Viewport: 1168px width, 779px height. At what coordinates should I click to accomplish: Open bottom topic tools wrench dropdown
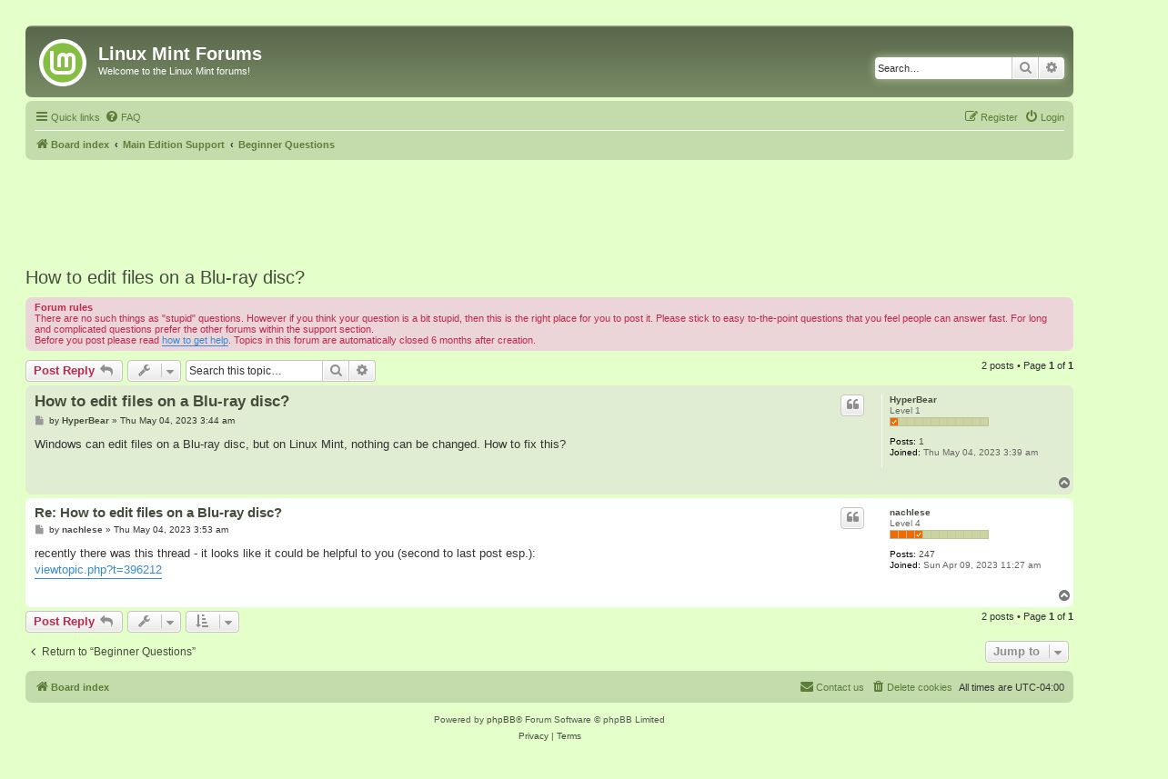(x=154, y=622)
